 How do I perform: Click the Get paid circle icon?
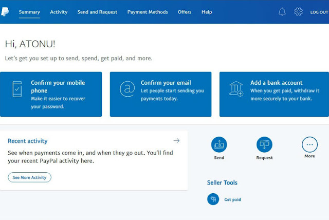(x=213, y=199)
